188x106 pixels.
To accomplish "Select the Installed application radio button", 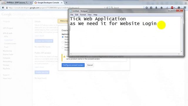I will [x=63, y=47].
